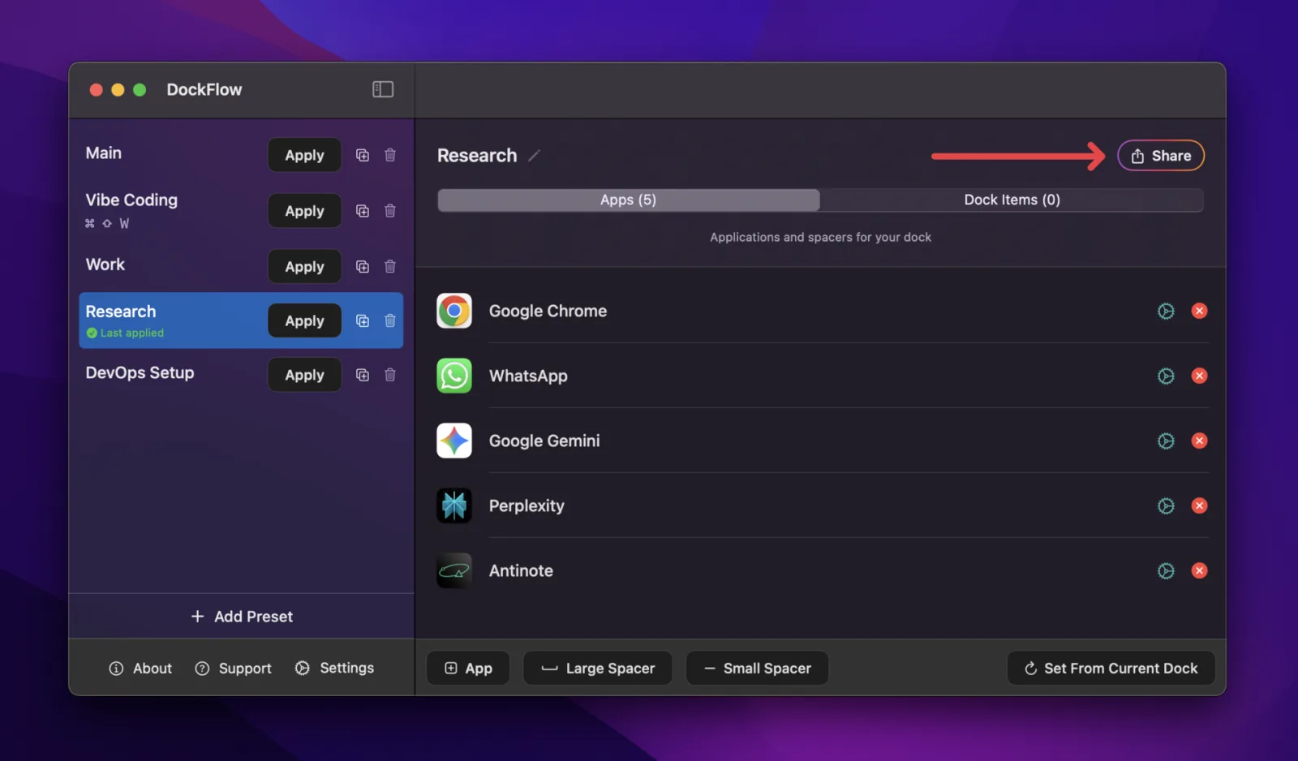Delete the Research preset
The height and width of the screenshot is (761, 1298).
coord(390,321)
